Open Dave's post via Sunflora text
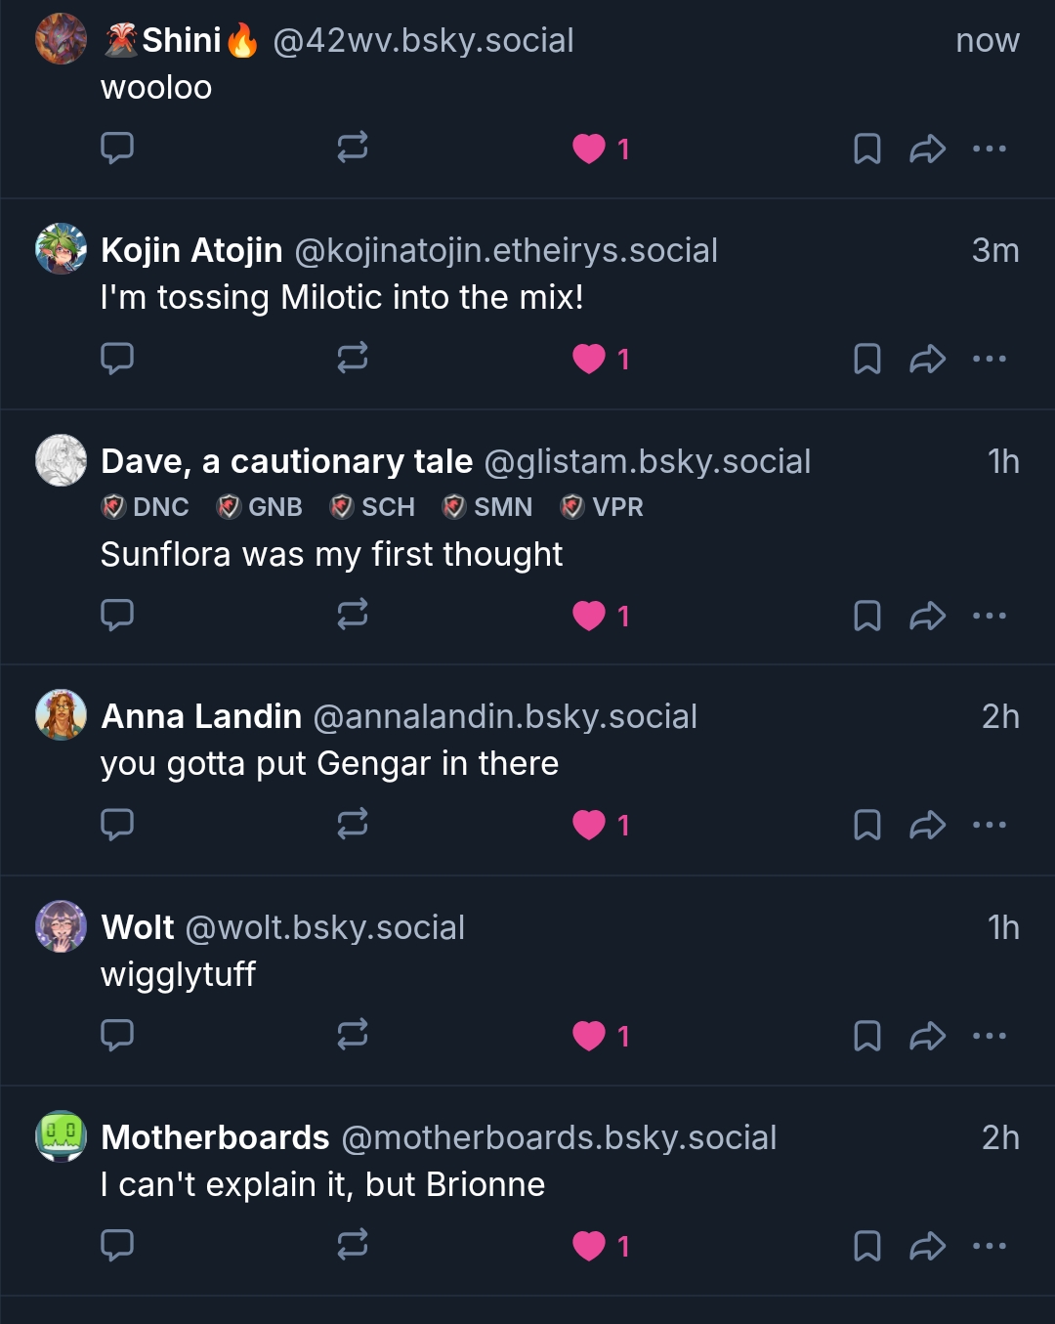1055x1324 pixels. (331, 555)
